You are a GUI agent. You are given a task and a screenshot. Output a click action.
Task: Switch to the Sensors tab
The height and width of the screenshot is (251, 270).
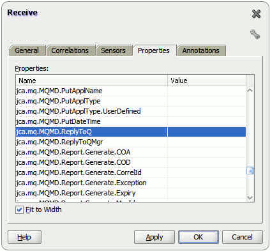[x=113, y=50]
